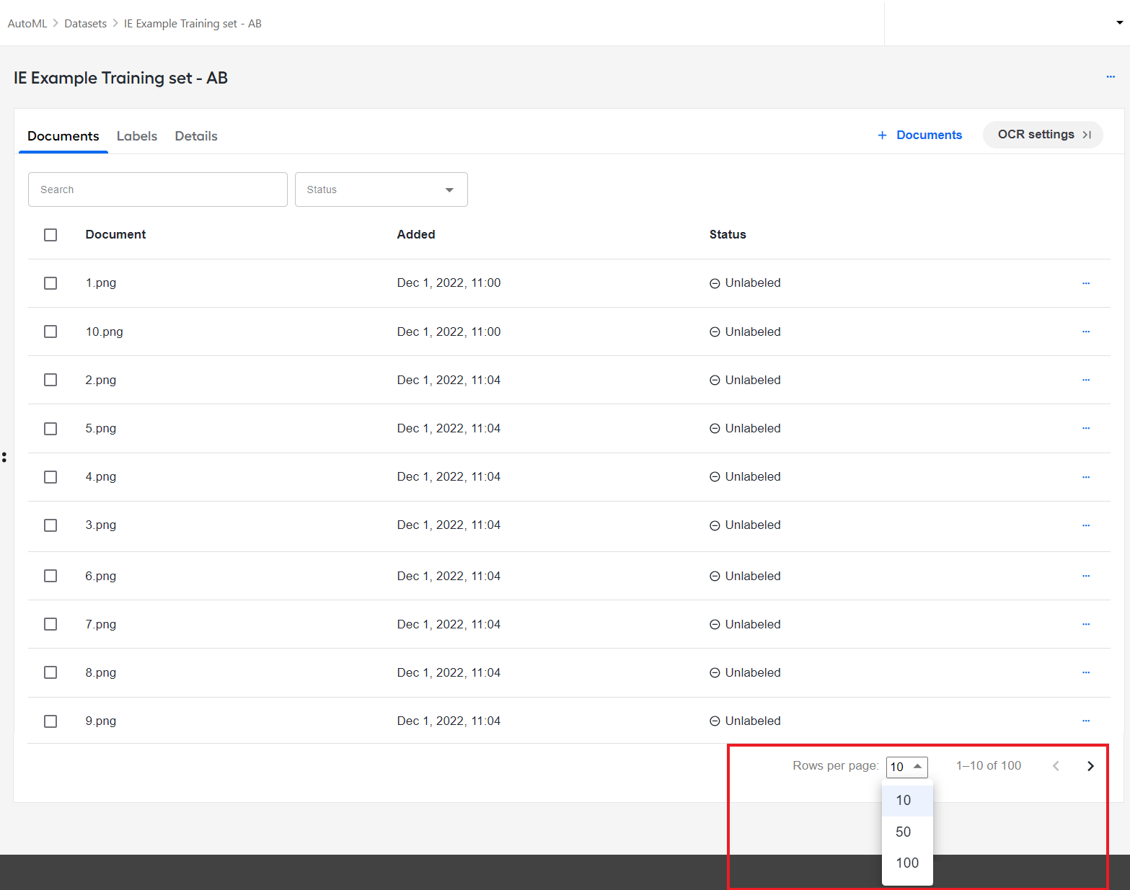Click the Added column header
The height and width of the screenshot is (890, 1130).
click(x=416, y=234)
